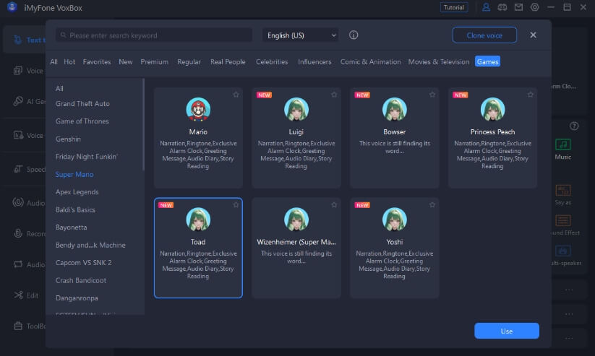Switch to the New tab
595x356 pixels.
(126, 62)
